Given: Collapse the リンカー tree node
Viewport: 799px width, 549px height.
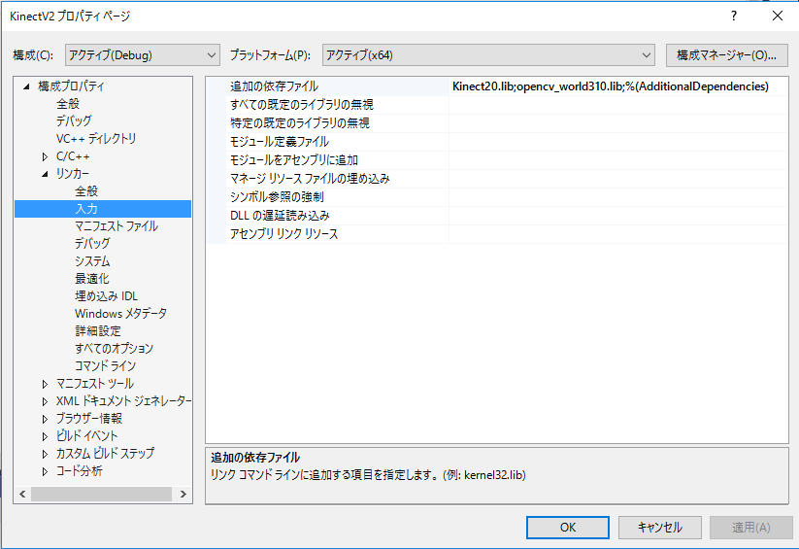Looking at the screenshot, I should (x=45, y=174).
